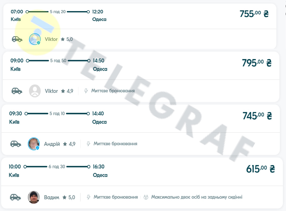The width and height of the screenshot is (286, 211).
Task: Choose the 745,00 ₴ ride
Action: pyautogui.click(x=257, y=116)
